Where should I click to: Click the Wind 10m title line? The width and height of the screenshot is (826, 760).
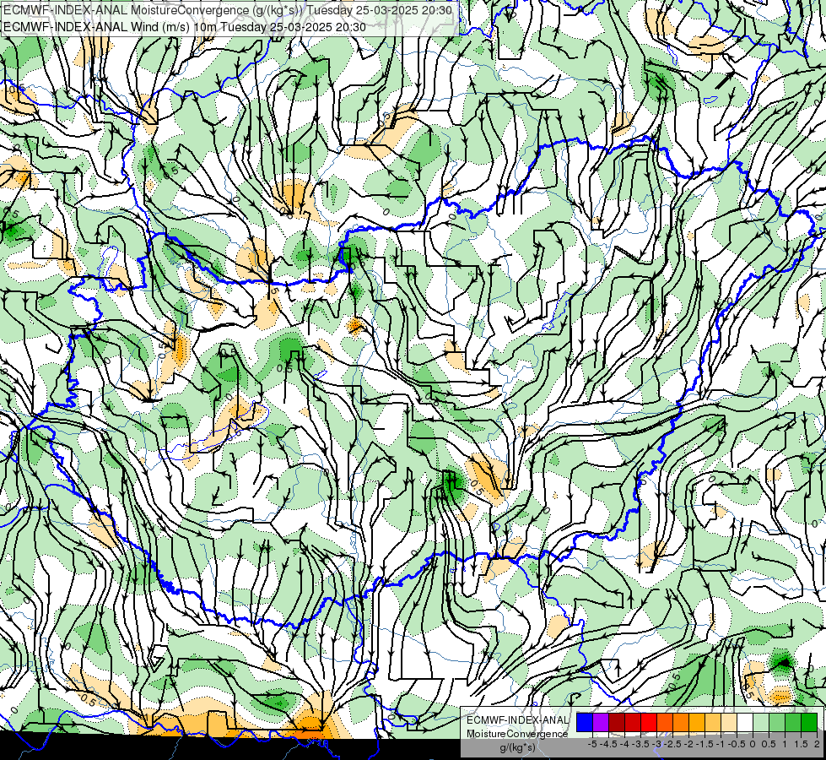pos(185,26)
